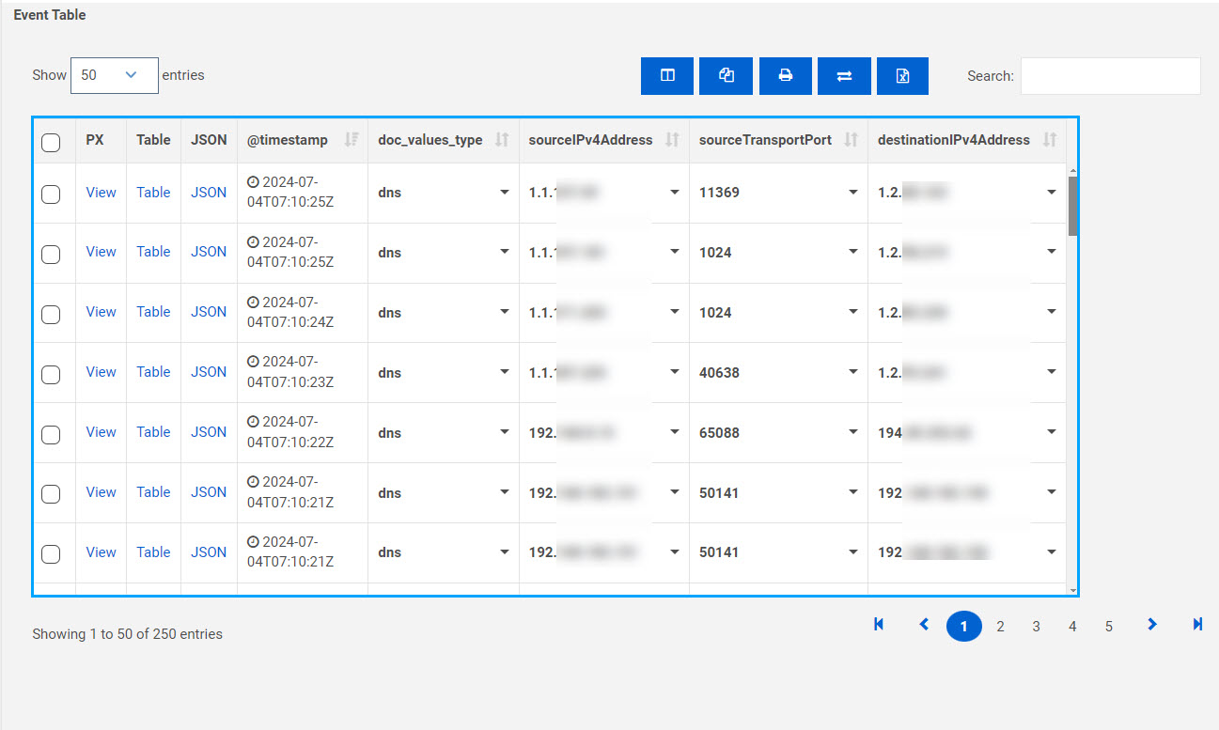Tick the checkbox for port 65088 row
The width and height of the screenshot is (1219, 730).
pyautogui.click(x=52, y=434)
